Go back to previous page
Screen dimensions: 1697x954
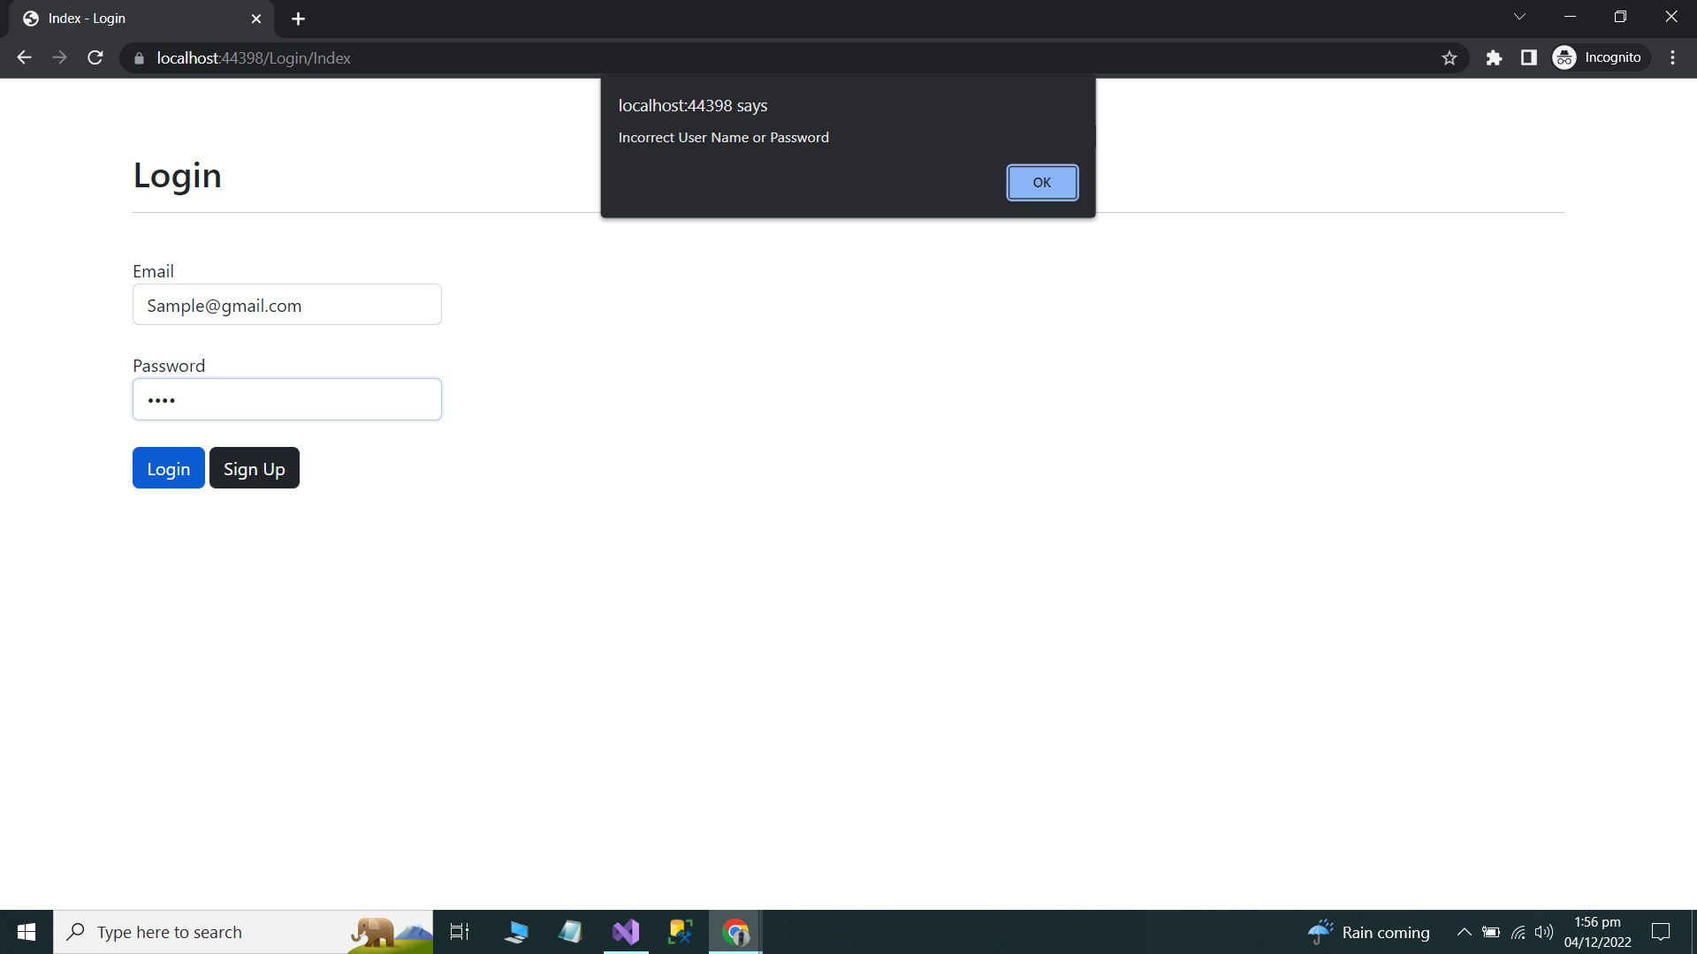(23, 57)
